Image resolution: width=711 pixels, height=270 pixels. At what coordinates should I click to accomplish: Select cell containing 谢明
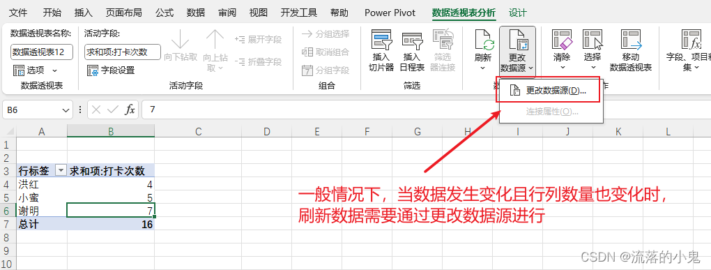click(x=42, y=211)
